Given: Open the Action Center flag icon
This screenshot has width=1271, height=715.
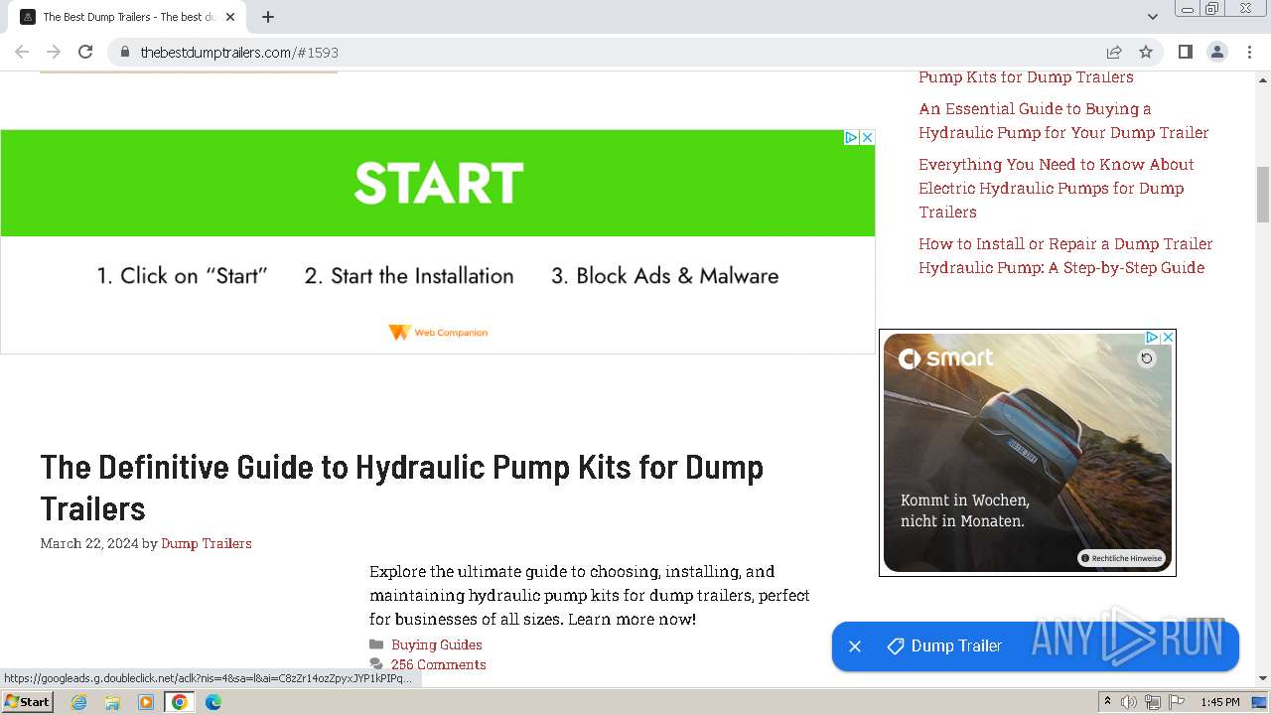Looking at the screenshot, I should (x=1176, y=702).
